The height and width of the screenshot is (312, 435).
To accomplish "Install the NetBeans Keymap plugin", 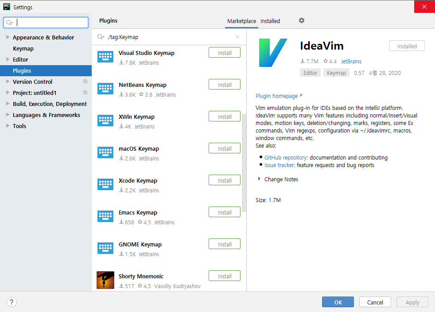I will pos(225,85).
